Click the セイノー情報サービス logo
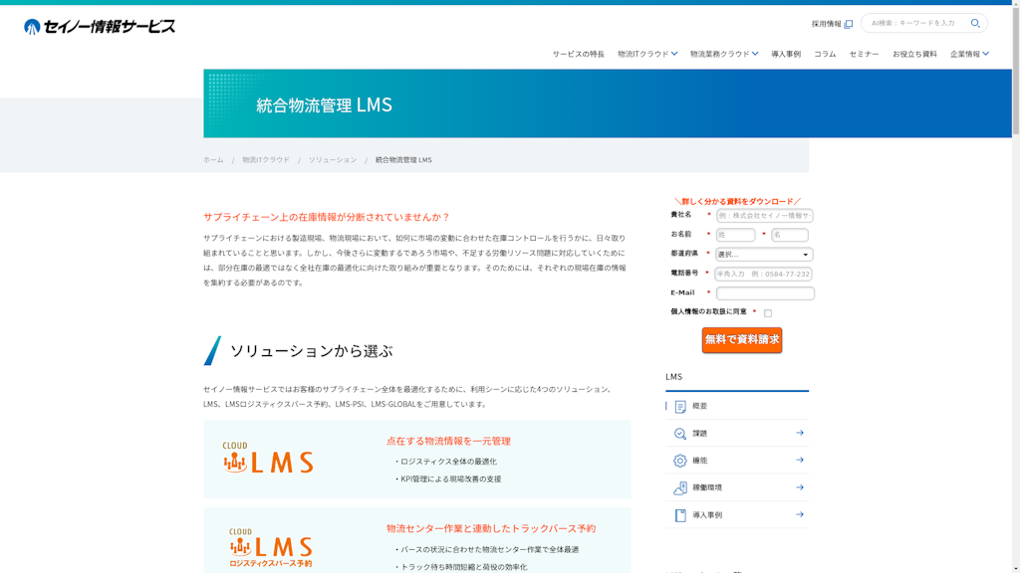Screen dimensions: 1020x573 [x=100, y=27]
